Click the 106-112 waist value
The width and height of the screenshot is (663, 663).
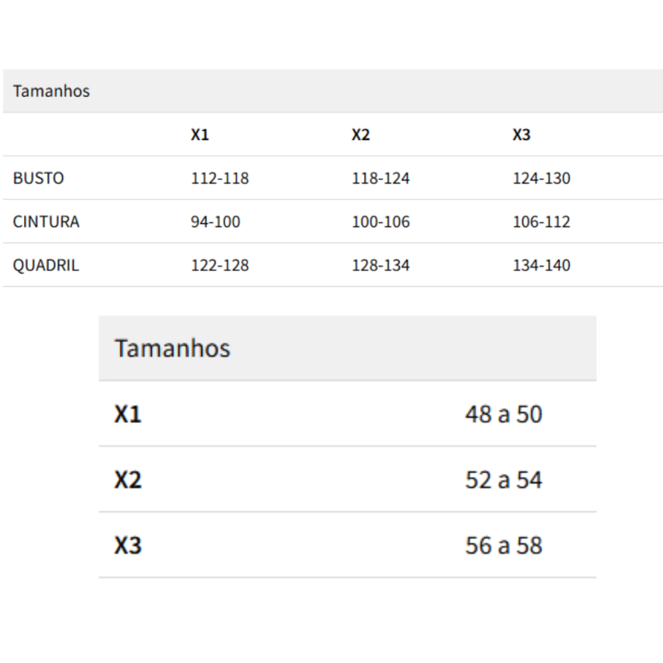coord(542,221)
